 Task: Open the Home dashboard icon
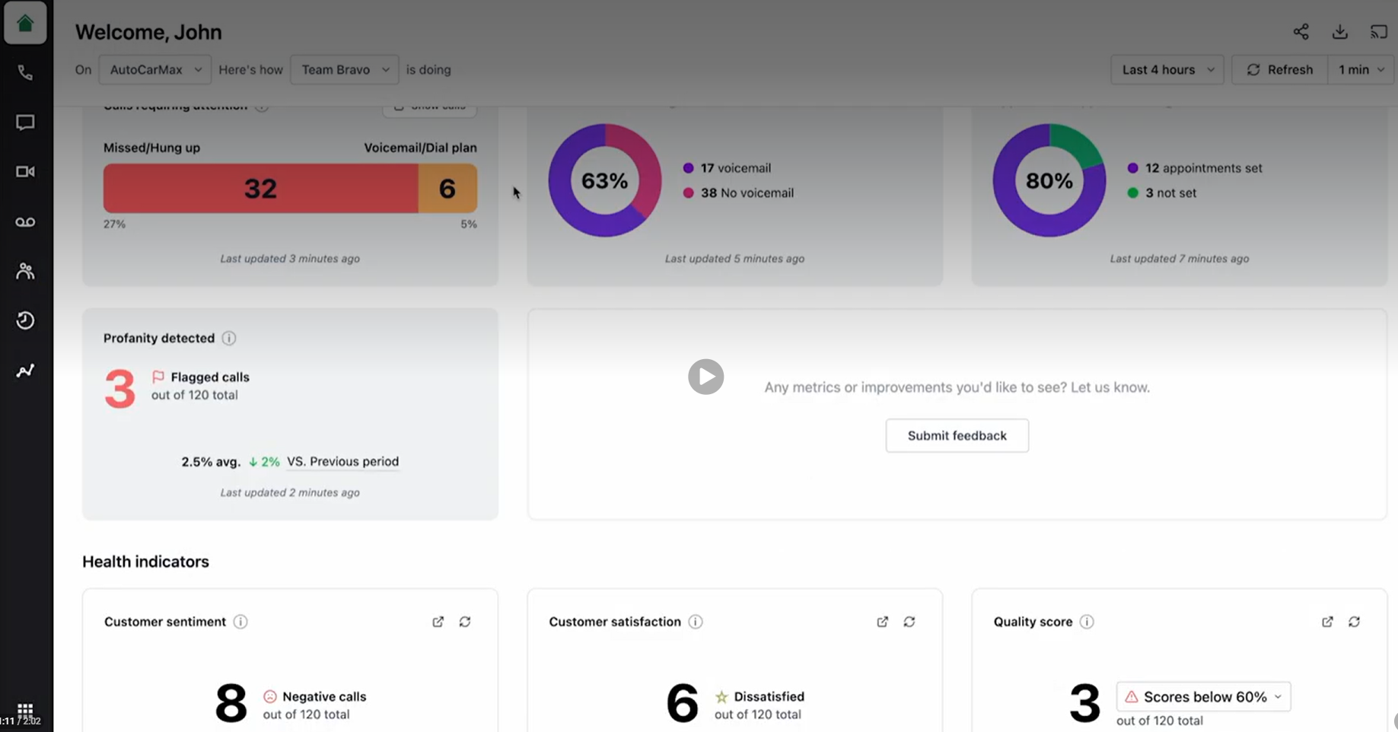[x=25, y=24]
